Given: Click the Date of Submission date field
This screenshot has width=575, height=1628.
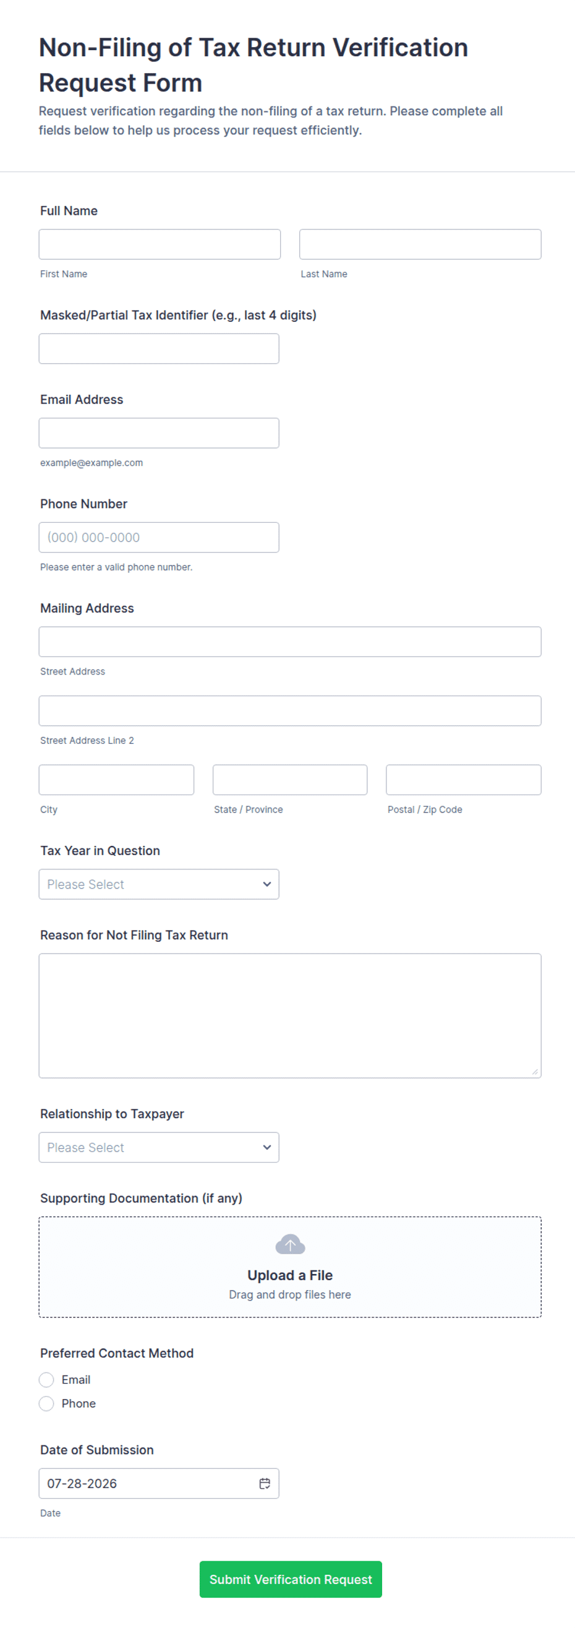Looking at the screenshot, I should [159, 1483].
